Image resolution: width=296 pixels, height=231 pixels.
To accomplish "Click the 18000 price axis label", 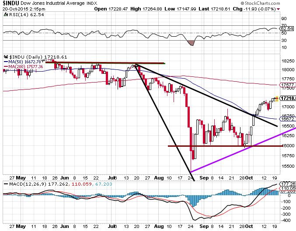I will coord(288,69).
